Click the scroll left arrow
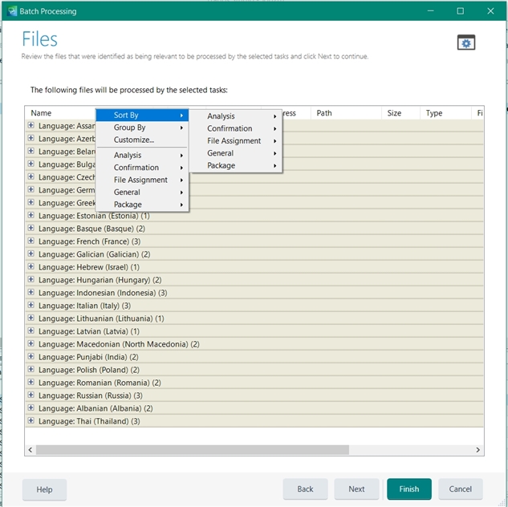This screenshot has width=508, height=507. (x=30, y=450)
